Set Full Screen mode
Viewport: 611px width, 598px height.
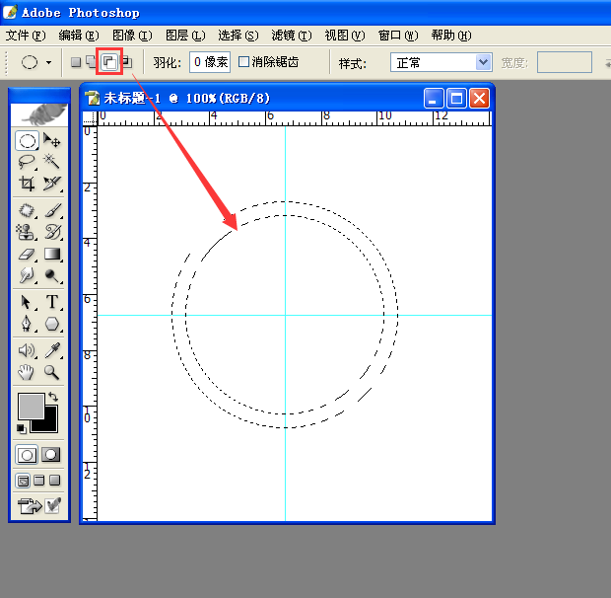55,481
